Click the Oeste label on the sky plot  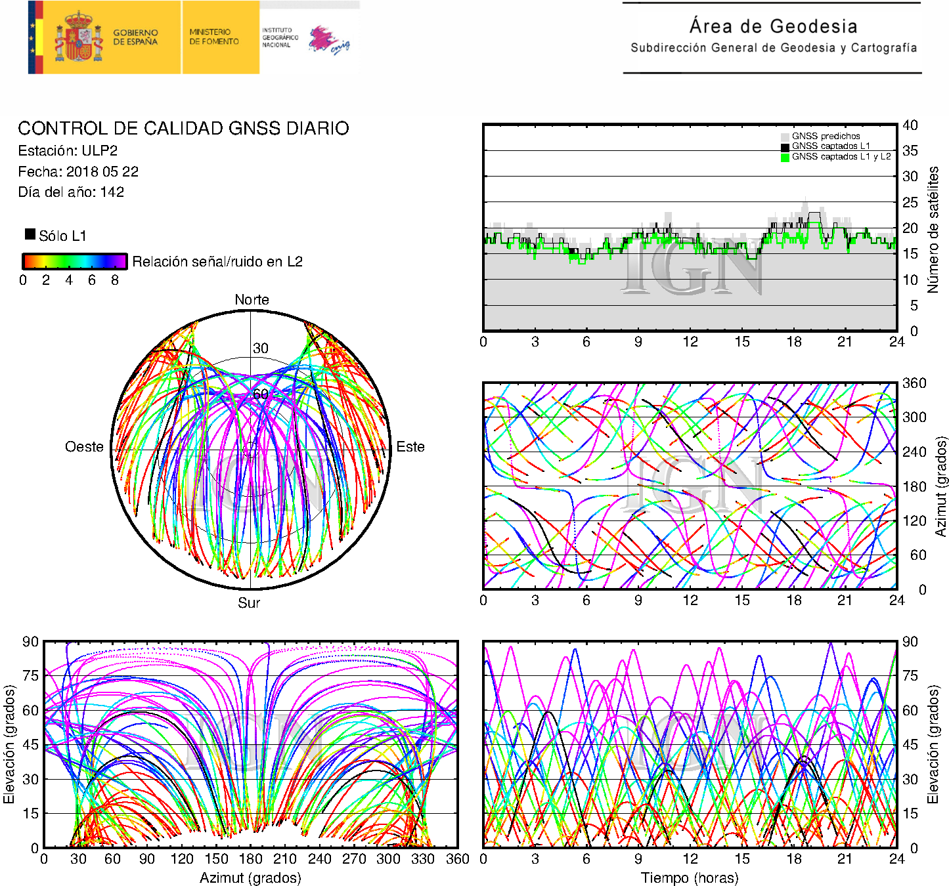click(84, 447)
